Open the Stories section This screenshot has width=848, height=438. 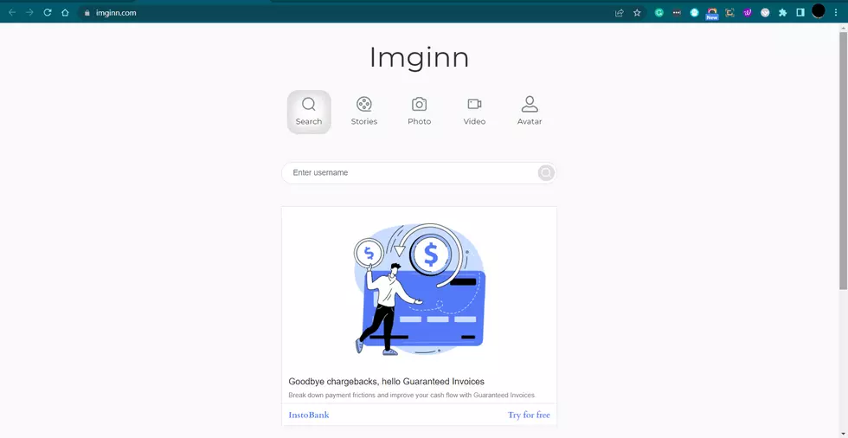click(364, 112)
